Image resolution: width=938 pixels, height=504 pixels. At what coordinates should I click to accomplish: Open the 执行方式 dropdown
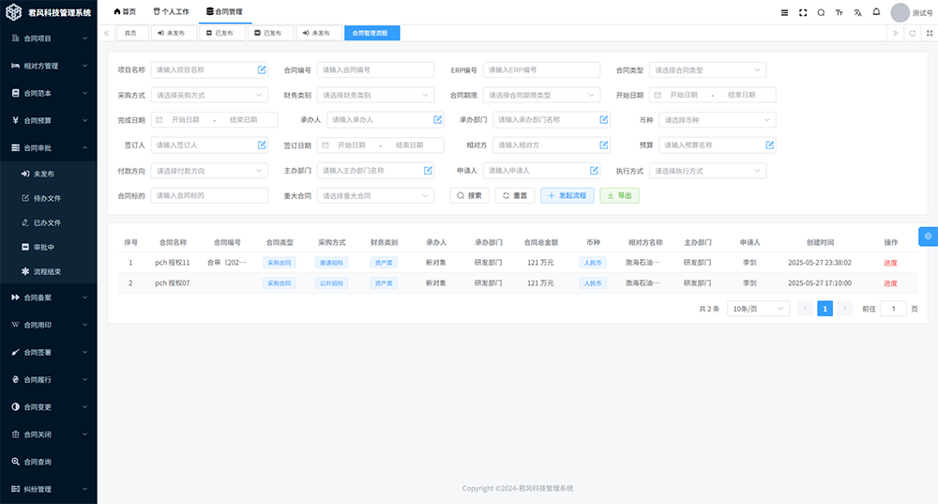coord(707,171)
